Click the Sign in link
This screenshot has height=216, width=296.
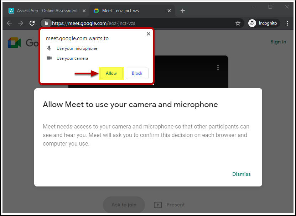278,42
